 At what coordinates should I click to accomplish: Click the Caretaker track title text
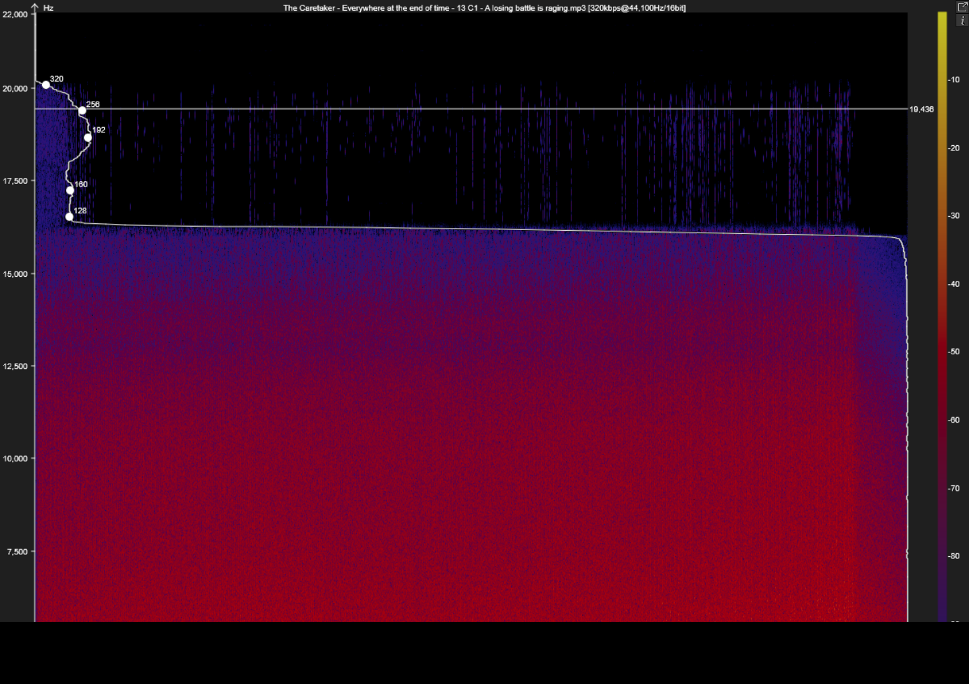coord(484,8)
